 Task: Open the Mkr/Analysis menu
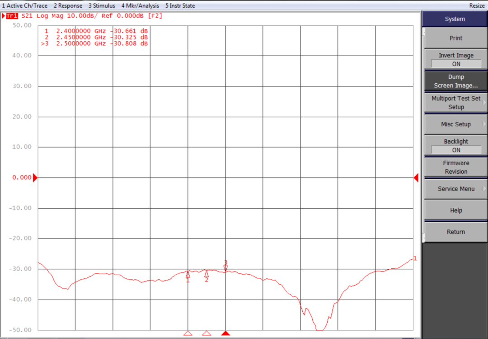(x=140, y=5)
